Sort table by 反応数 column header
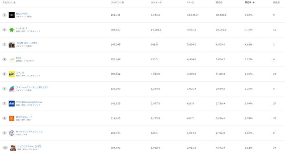 coord(219,2)
